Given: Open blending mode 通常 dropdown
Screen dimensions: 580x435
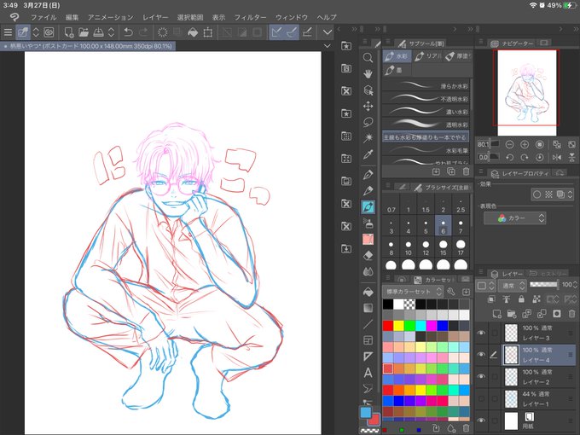Looking at the screenshot, I should pos(512,286).
